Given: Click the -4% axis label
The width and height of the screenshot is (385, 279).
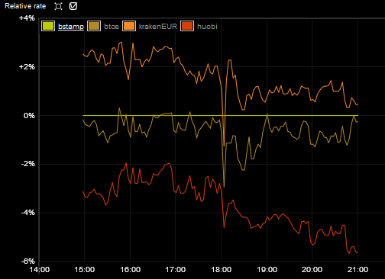Looking at the screenshot, I should 27,213.
